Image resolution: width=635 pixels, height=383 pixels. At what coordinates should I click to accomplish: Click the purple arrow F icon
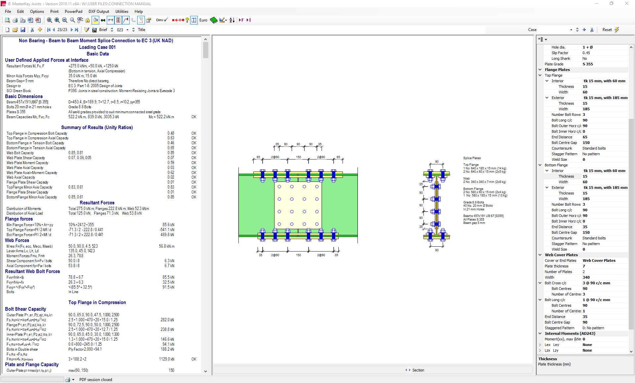click(241, 20)
